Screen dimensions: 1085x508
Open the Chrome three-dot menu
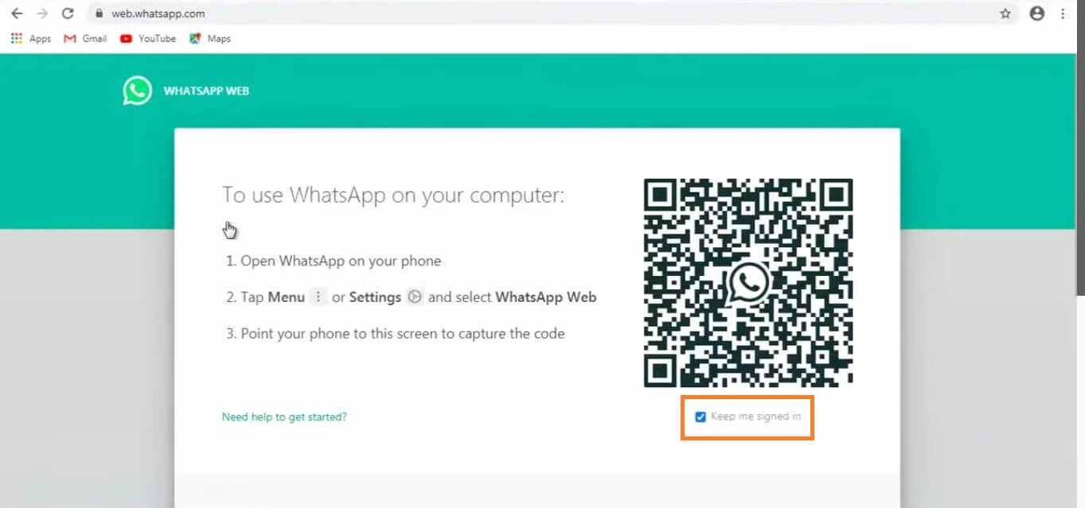point(1063,14)
